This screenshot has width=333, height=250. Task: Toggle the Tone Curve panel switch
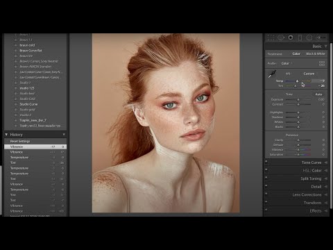pos(266,161)
